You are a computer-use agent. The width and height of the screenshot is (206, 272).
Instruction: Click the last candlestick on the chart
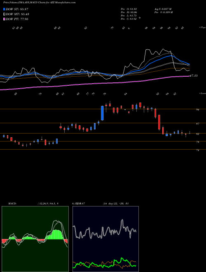[x=190, y=133]
